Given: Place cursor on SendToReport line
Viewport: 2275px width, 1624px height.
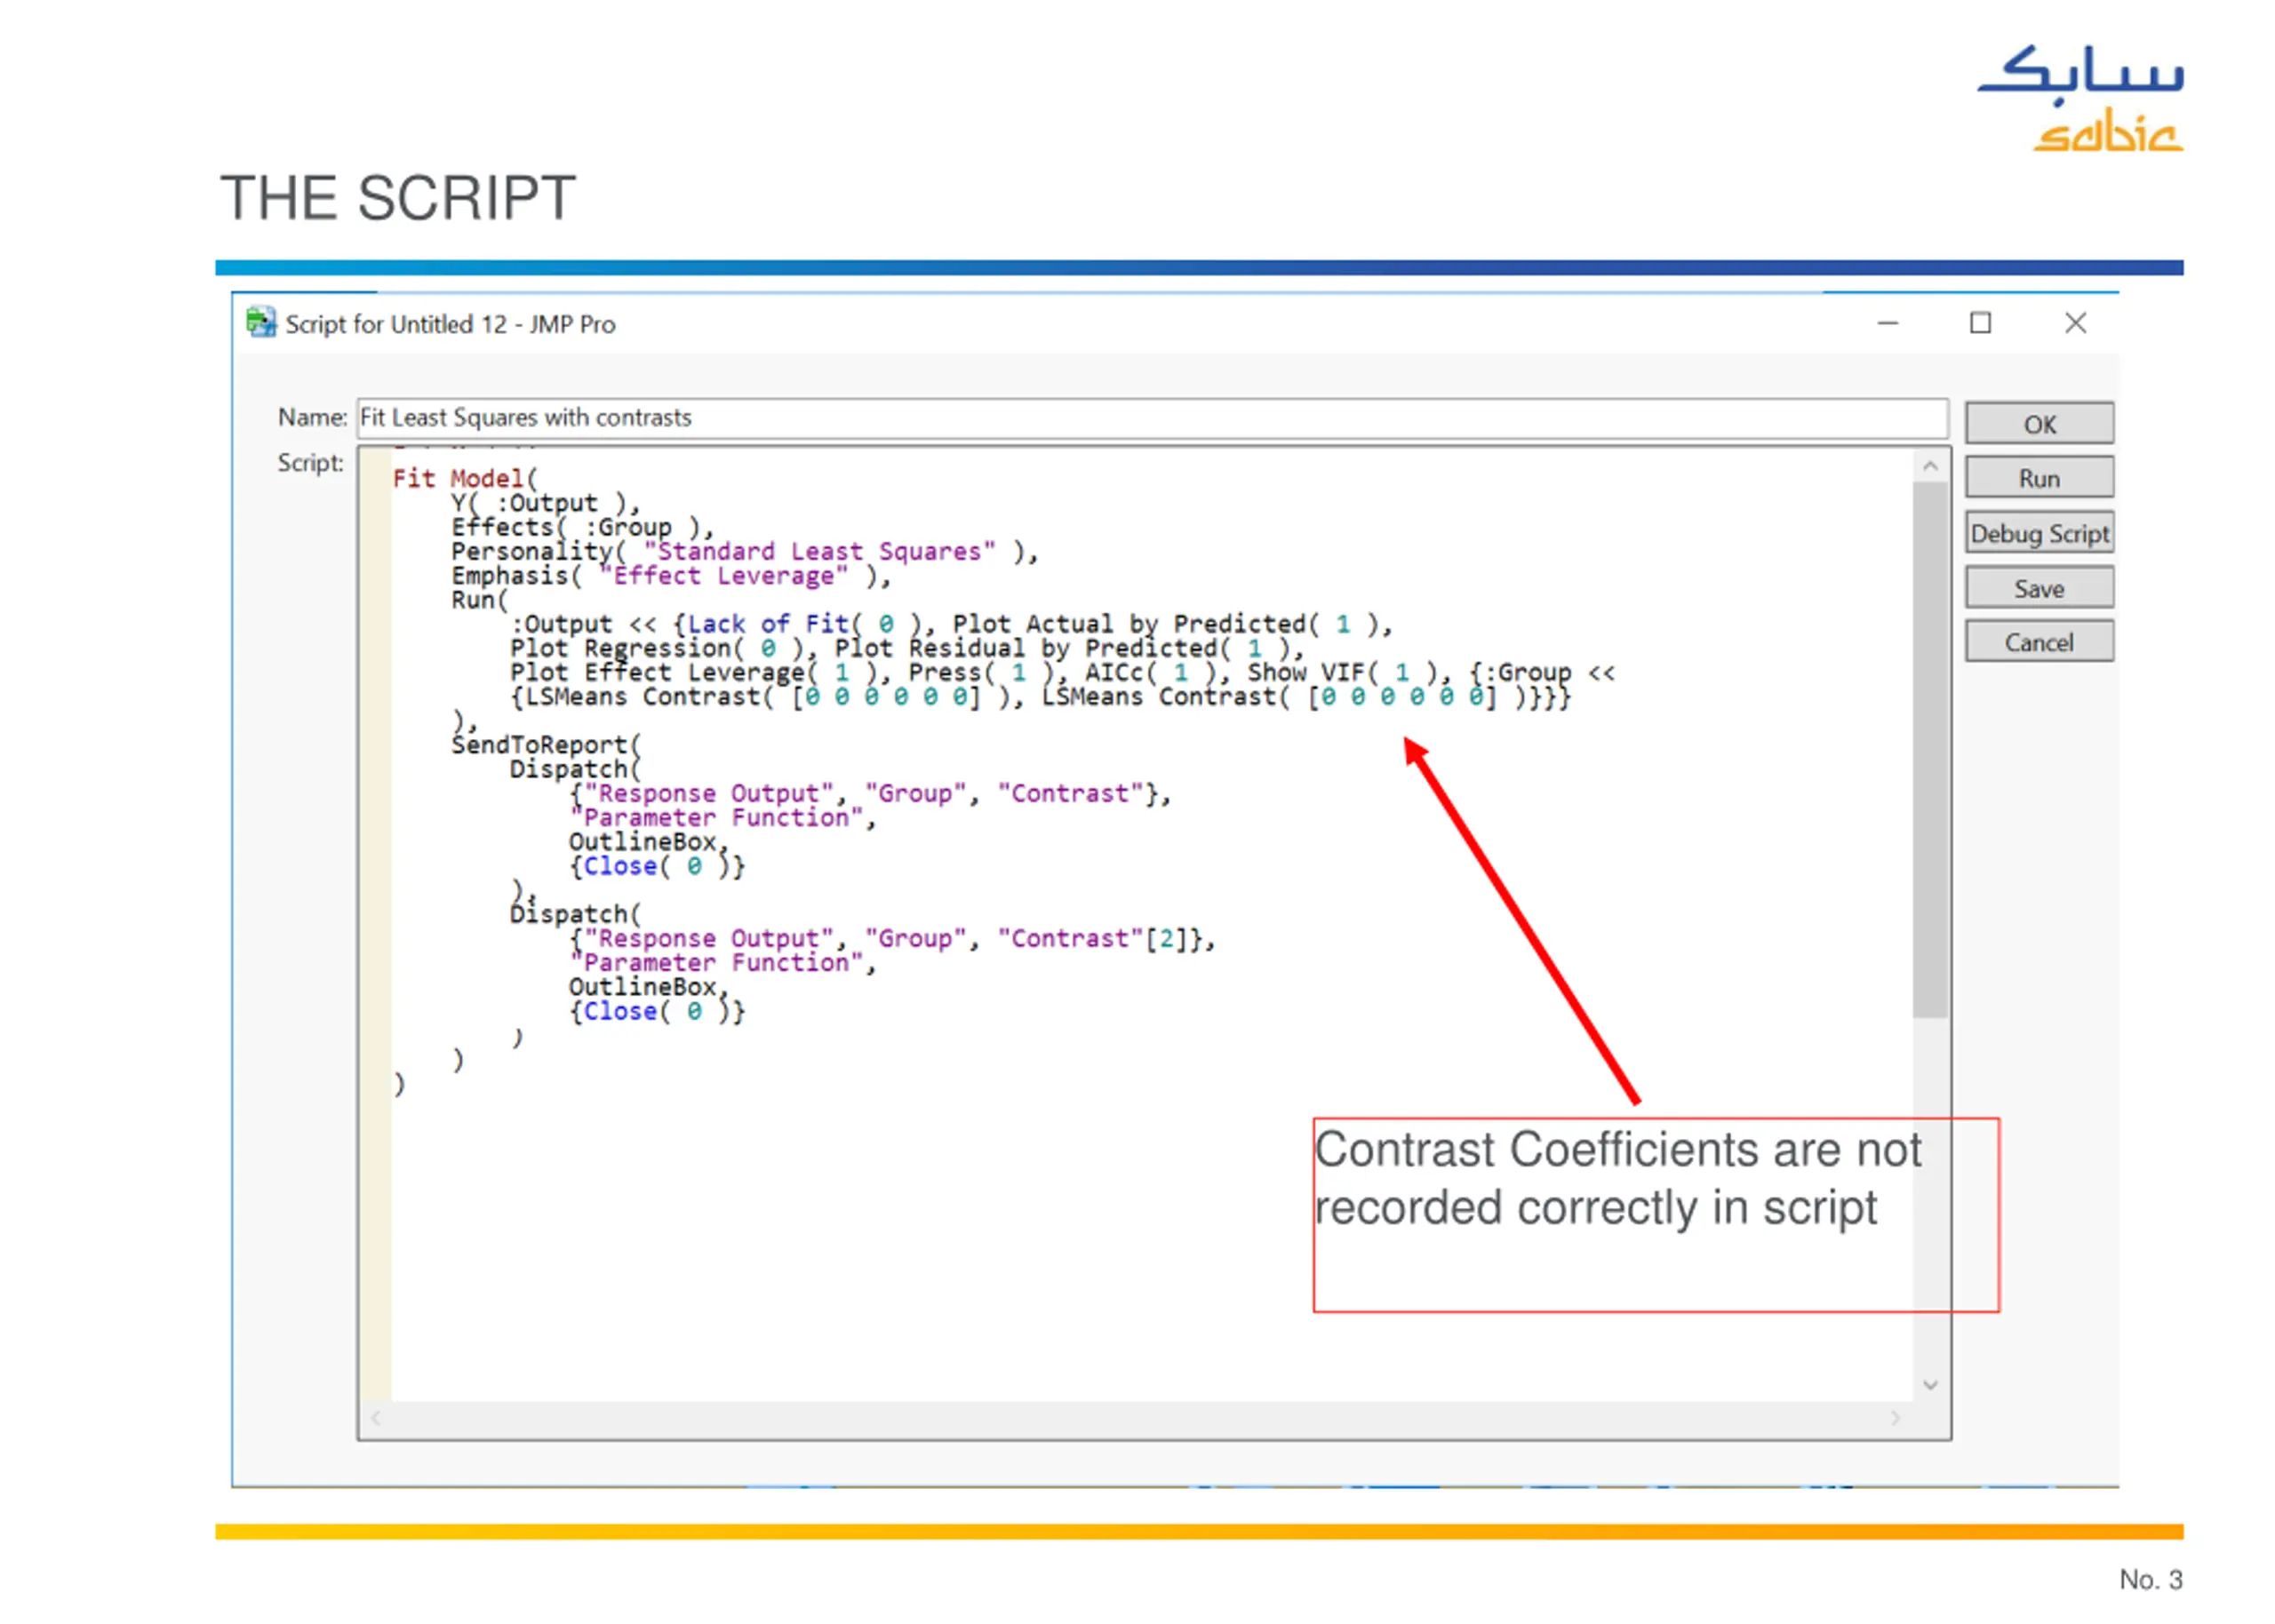Looking at the screenshot, I should pos(545,746).
